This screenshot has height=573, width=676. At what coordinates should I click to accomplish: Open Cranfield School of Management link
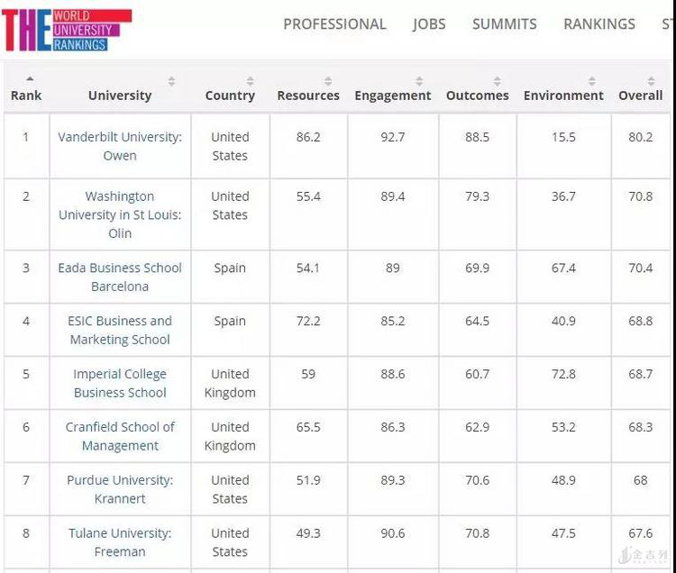120,436
